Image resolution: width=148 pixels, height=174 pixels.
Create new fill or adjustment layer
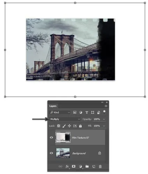tap(80, 166)
